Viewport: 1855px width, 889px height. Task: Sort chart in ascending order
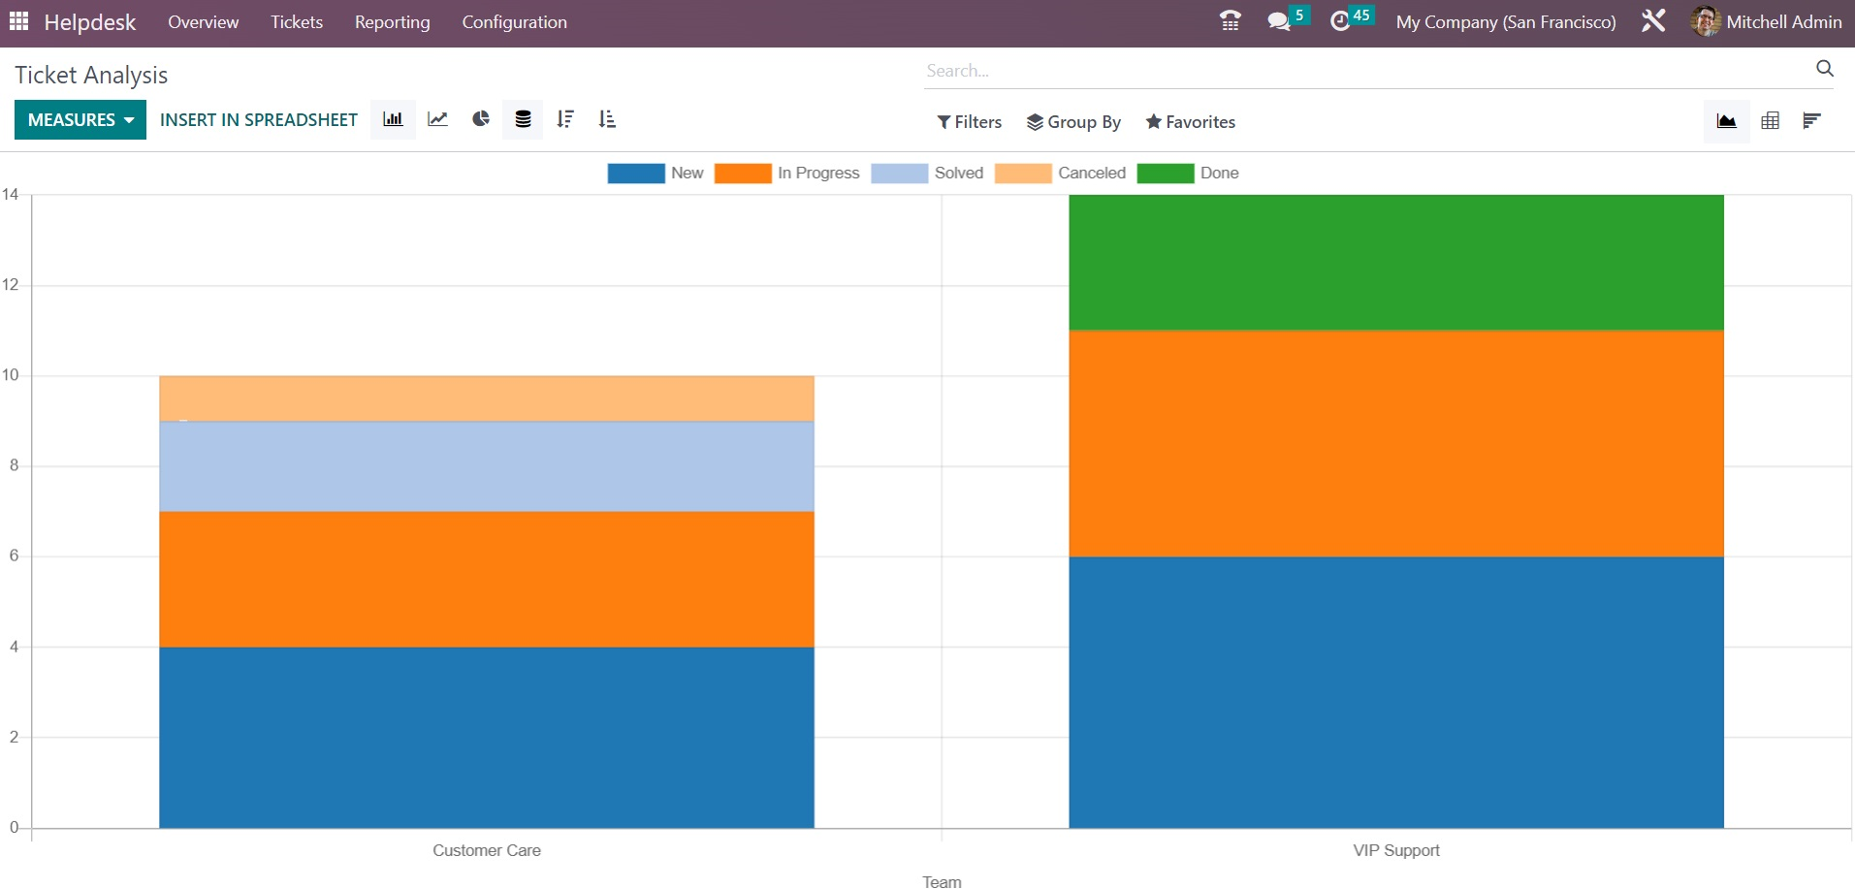pos(607,119)
